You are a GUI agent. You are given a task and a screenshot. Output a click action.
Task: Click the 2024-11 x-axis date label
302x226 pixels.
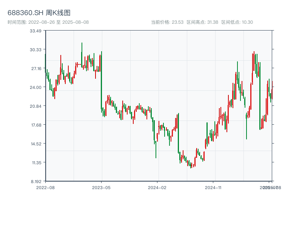(x=213, y=187)
